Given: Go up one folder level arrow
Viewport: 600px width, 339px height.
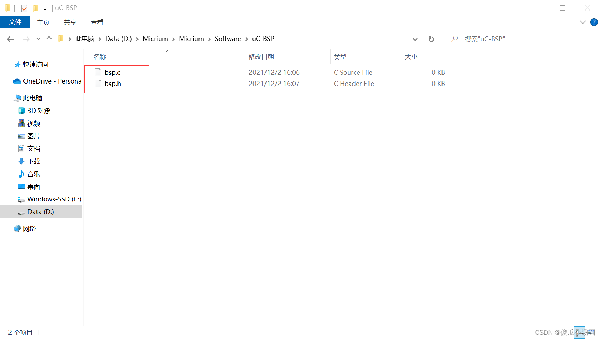Looking at the screenshot, I should [49, 39].
